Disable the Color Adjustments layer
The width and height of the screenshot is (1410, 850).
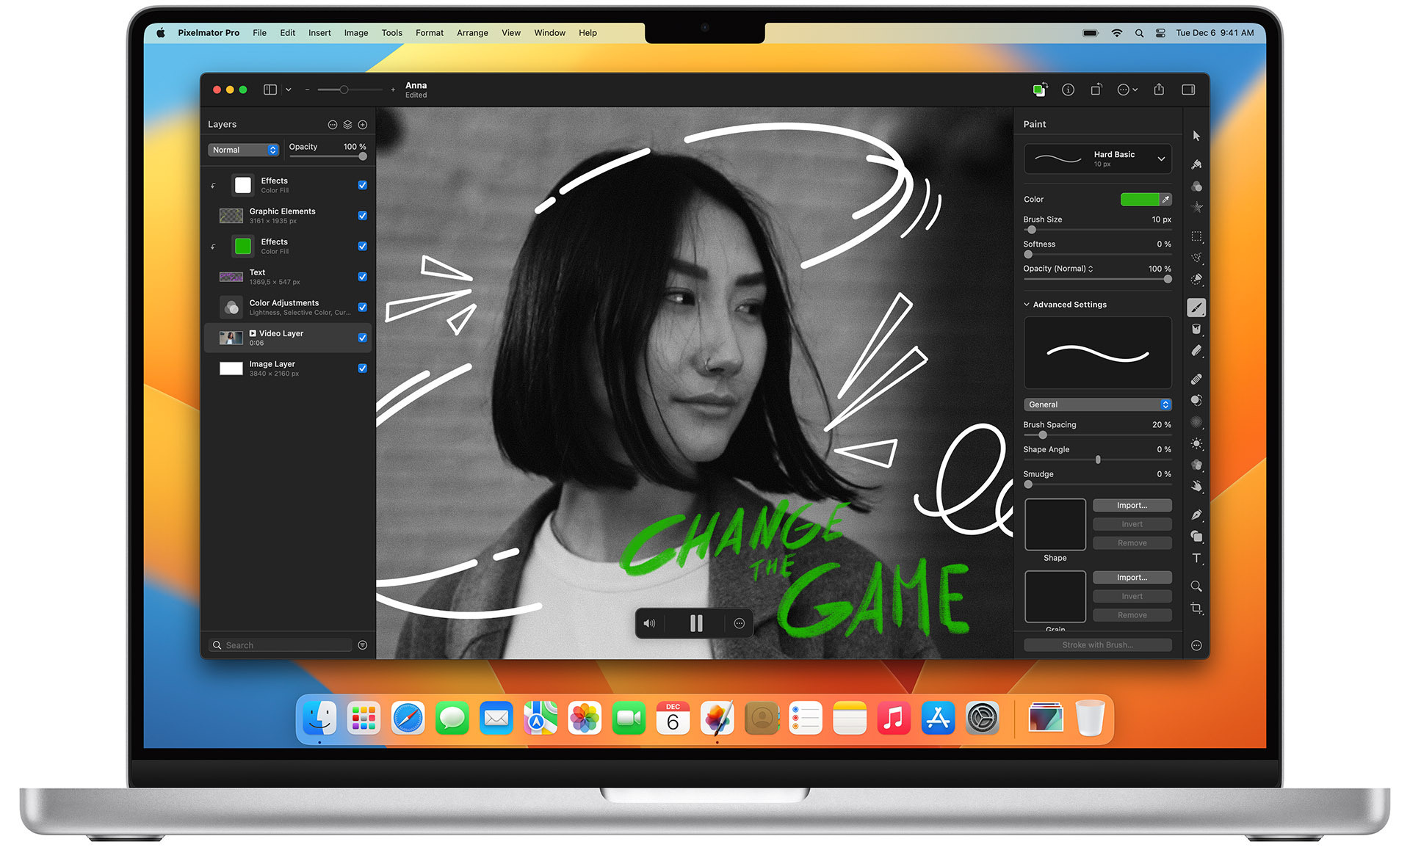(x=362, y=307)
